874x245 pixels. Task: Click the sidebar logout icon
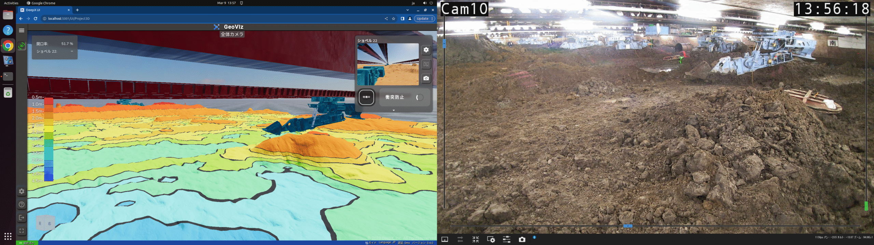pyautogui.click(x=22, y=217)
